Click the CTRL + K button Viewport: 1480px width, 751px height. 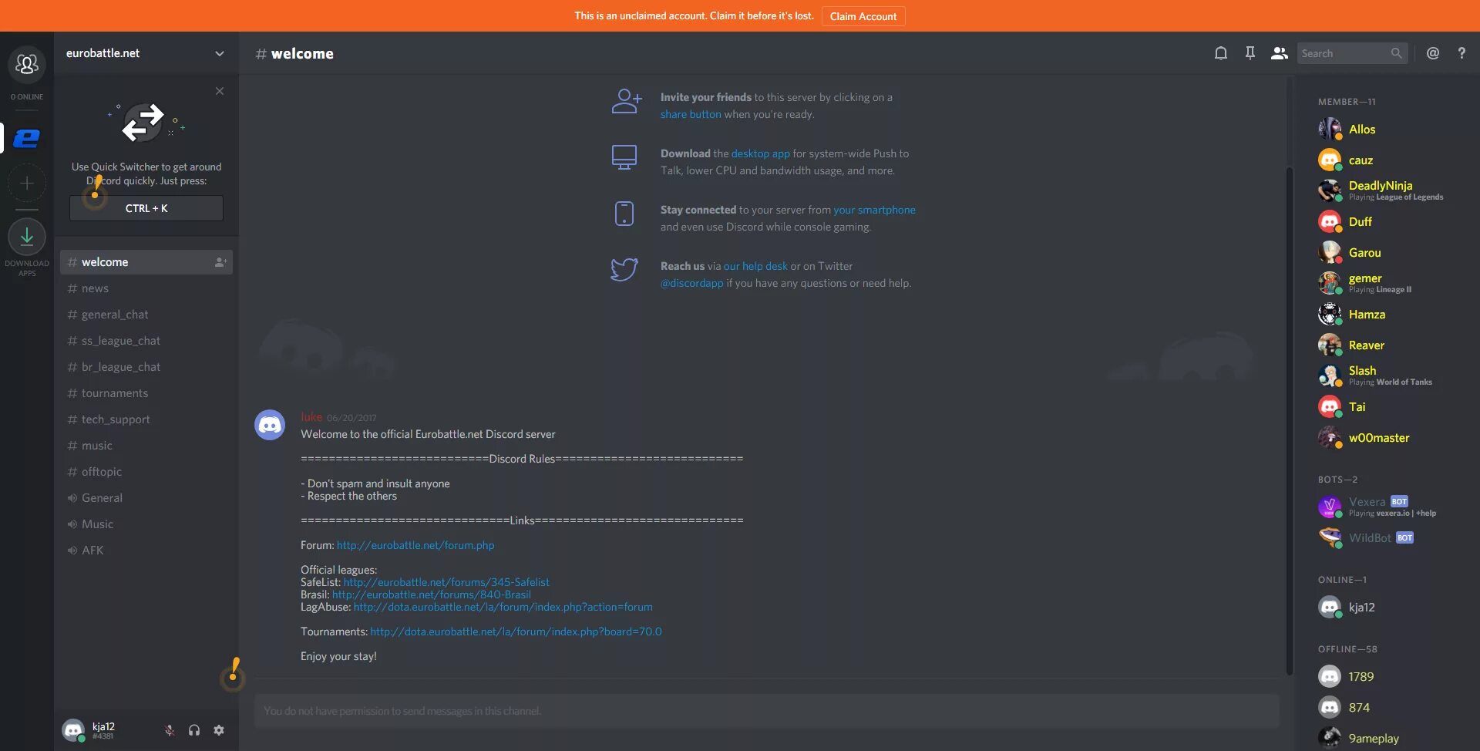(x=146, y=208)
